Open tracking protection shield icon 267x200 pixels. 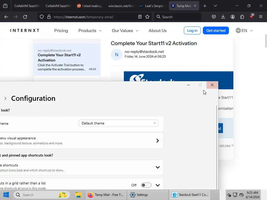click(42, 17)
